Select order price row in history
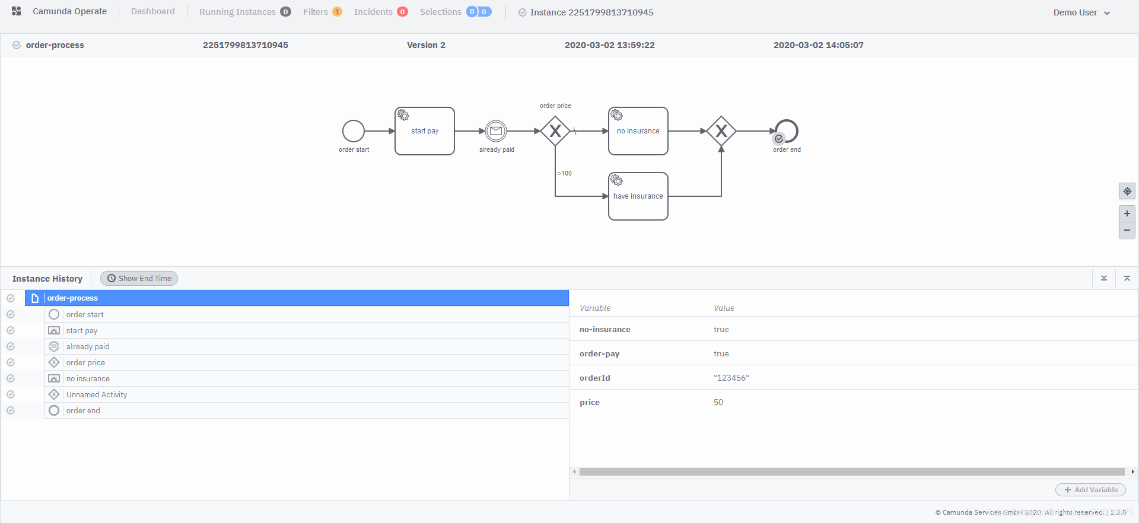This screenshot has height=523, width=1139. tap(306, 362)
